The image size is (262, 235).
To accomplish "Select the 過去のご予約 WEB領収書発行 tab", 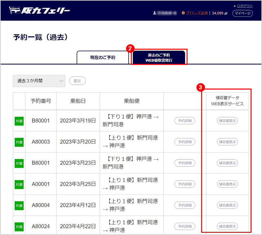I will [x=159, y=57].
